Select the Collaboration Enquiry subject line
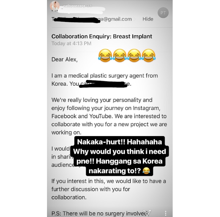Viewport: 220px width, 217px height. tap(102, 36)
